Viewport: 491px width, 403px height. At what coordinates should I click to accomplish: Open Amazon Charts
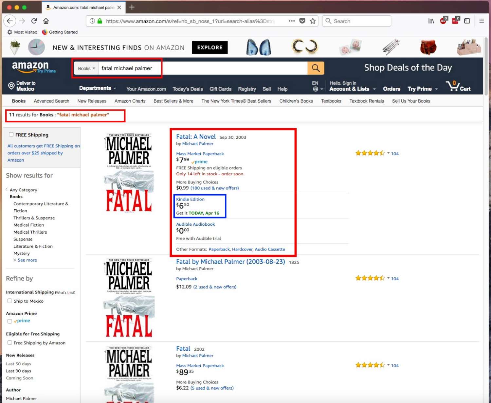point(130,101)
